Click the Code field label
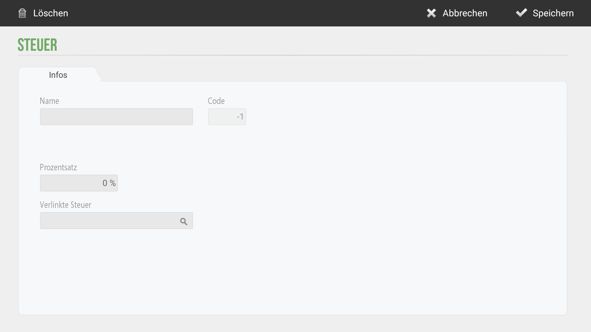 [x=216, y=101]
